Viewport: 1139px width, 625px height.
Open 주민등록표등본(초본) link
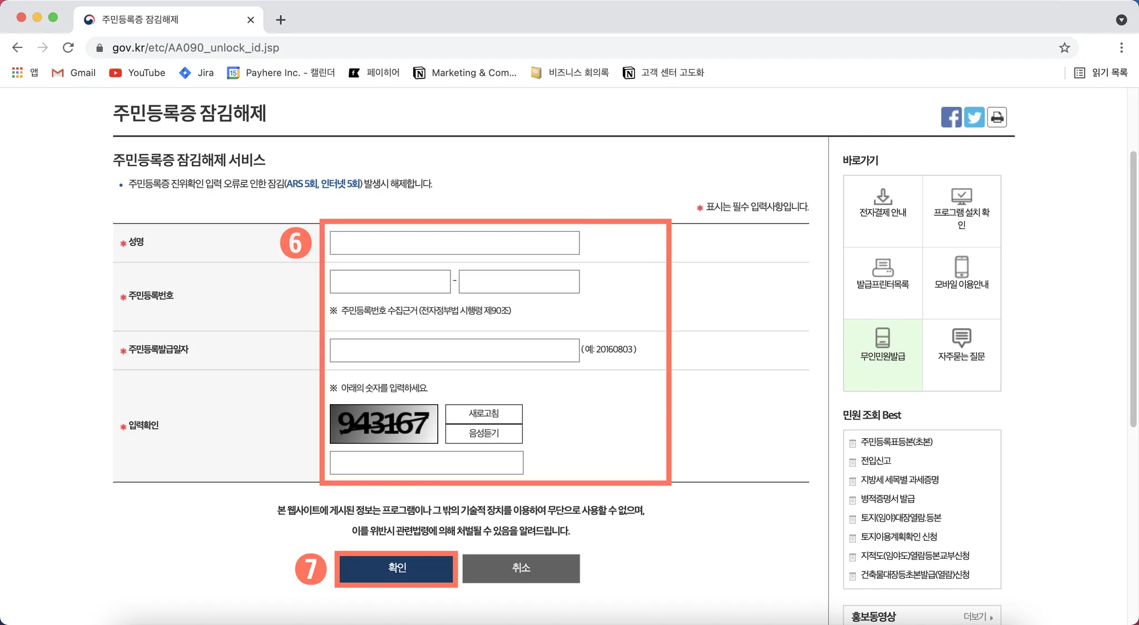897,442
